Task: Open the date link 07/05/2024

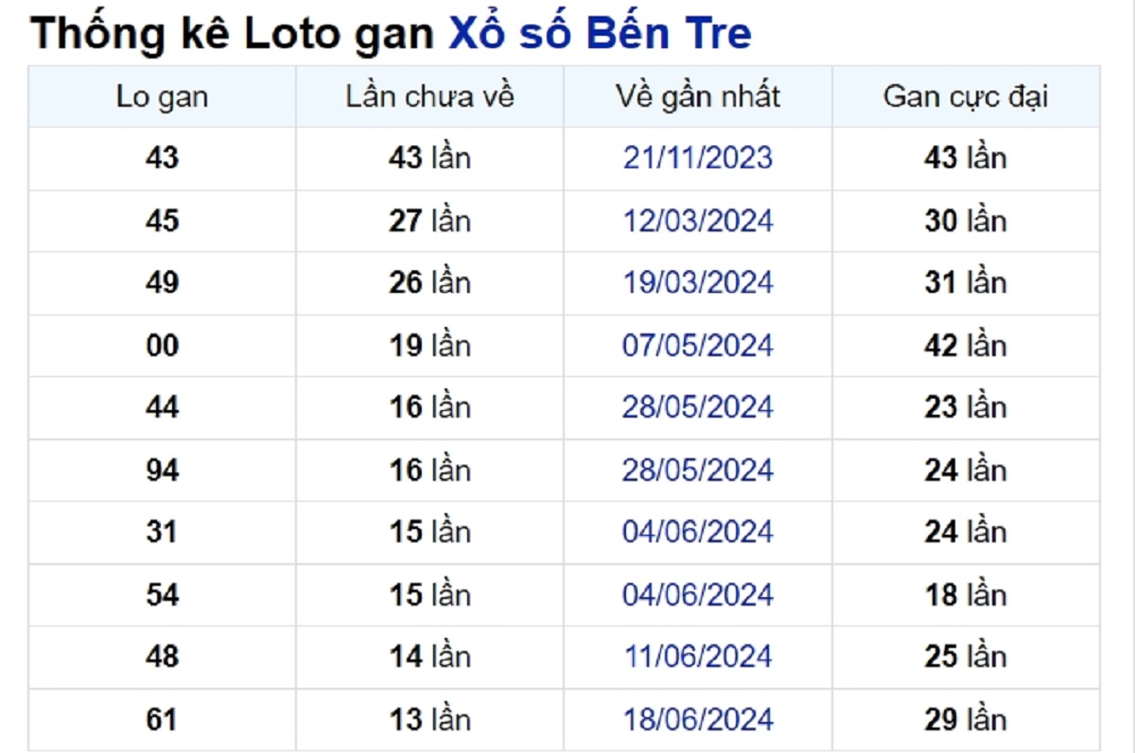Action: [x=698, y=346]
